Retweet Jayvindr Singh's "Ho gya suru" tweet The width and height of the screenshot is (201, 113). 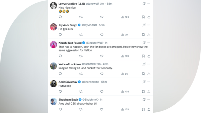click(81, 35)
